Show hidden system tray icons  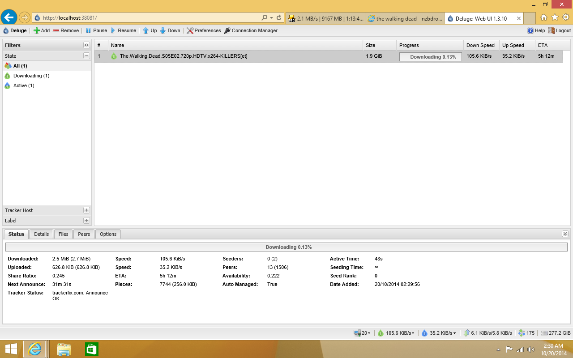499,349
